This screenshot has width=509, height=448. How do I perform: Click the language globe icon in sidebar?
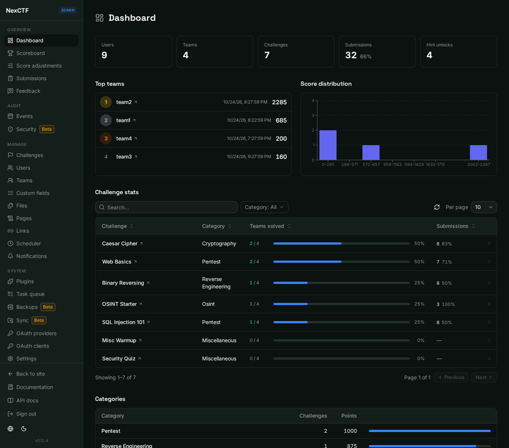coord(10,429)
